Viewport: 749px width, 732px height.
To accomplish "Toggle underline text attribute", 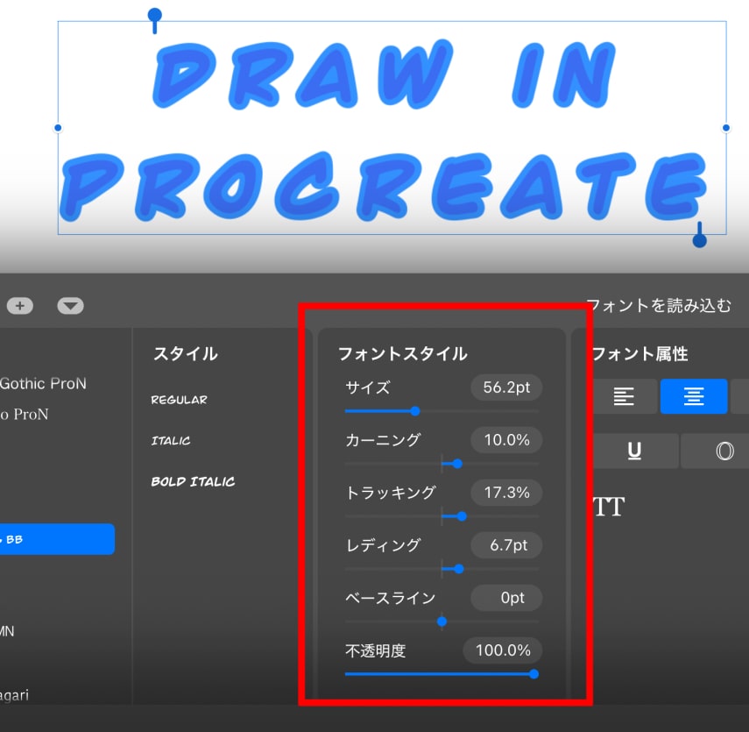I will point(634,451).
